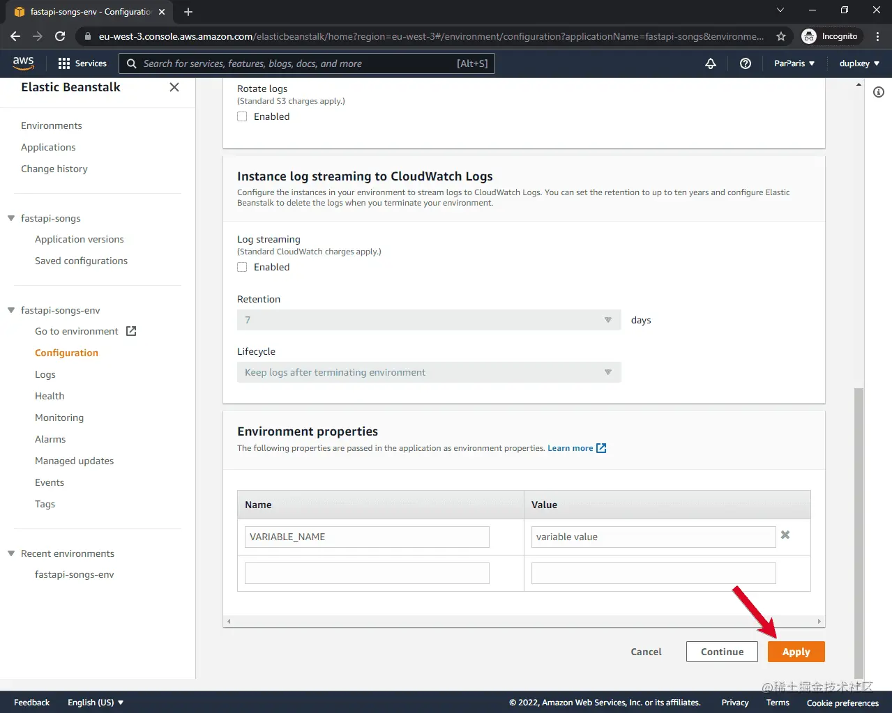Click the VARIABLE_NAME input field

pos(366,537)
